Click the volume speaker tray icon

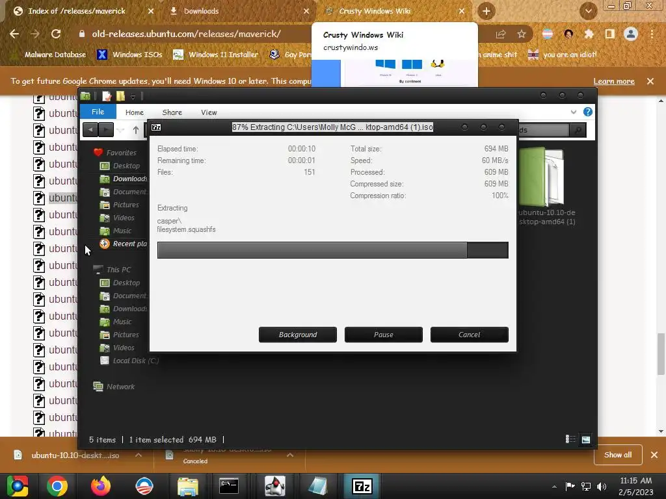pos(602,486)
